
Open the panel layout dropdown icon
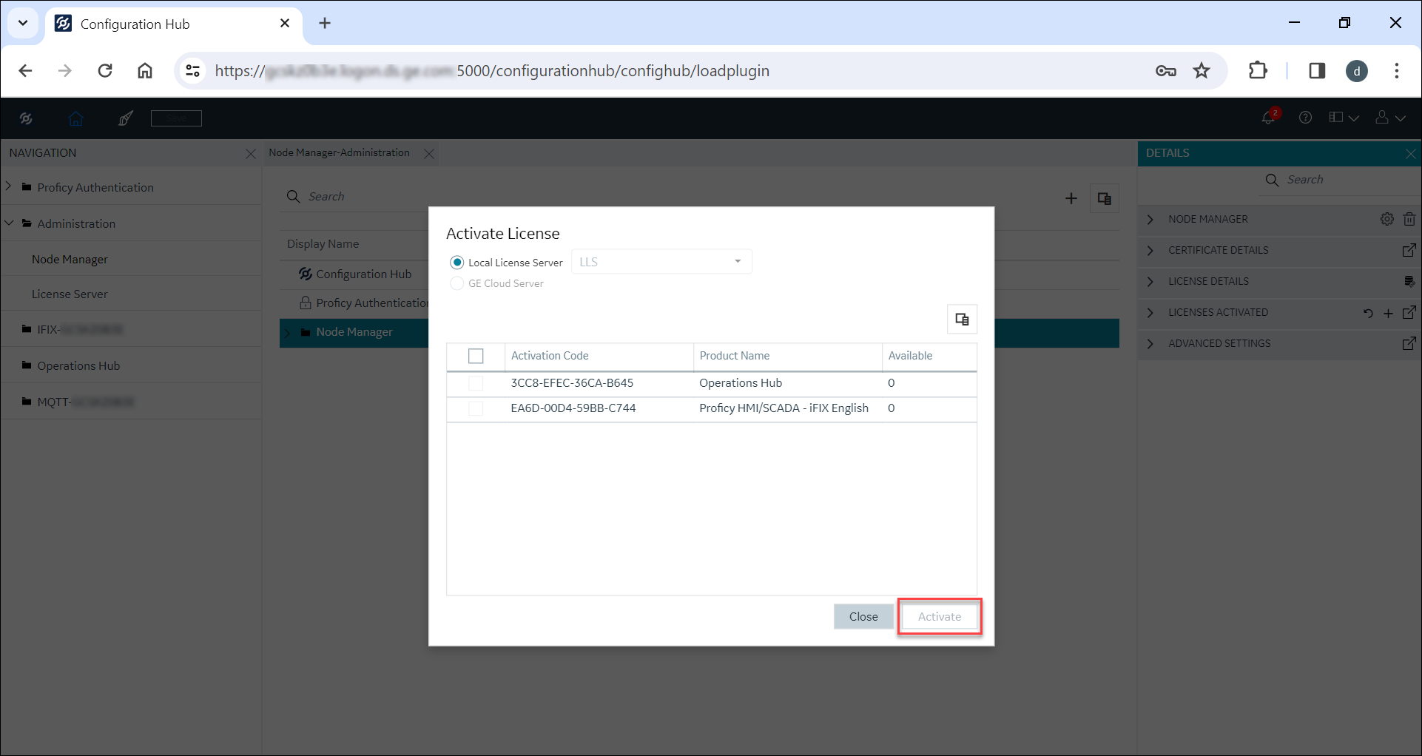(1344, 118)
